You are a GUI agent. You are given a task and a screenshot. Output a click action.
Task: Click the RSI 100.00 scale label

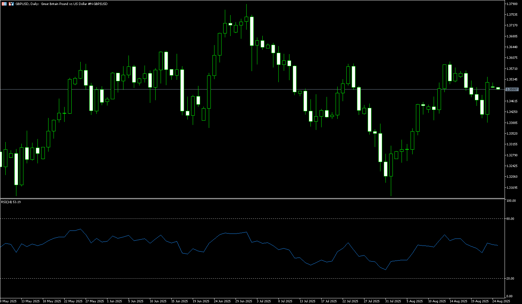tap(511, 201)
